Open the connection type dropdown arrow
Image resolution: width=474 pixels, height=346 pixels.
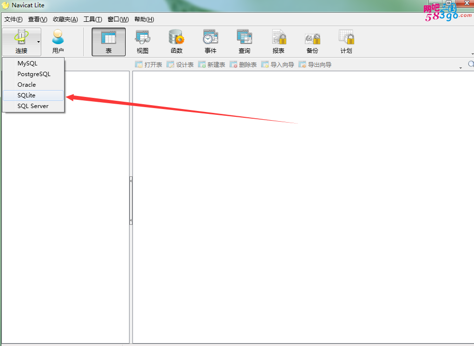[x=38, y=42]
